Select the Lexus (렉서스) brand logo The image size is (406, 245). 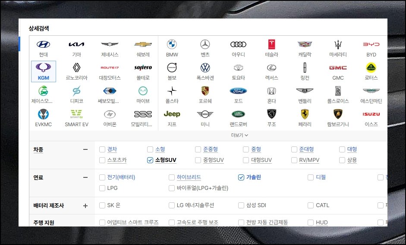click(272, 68)
